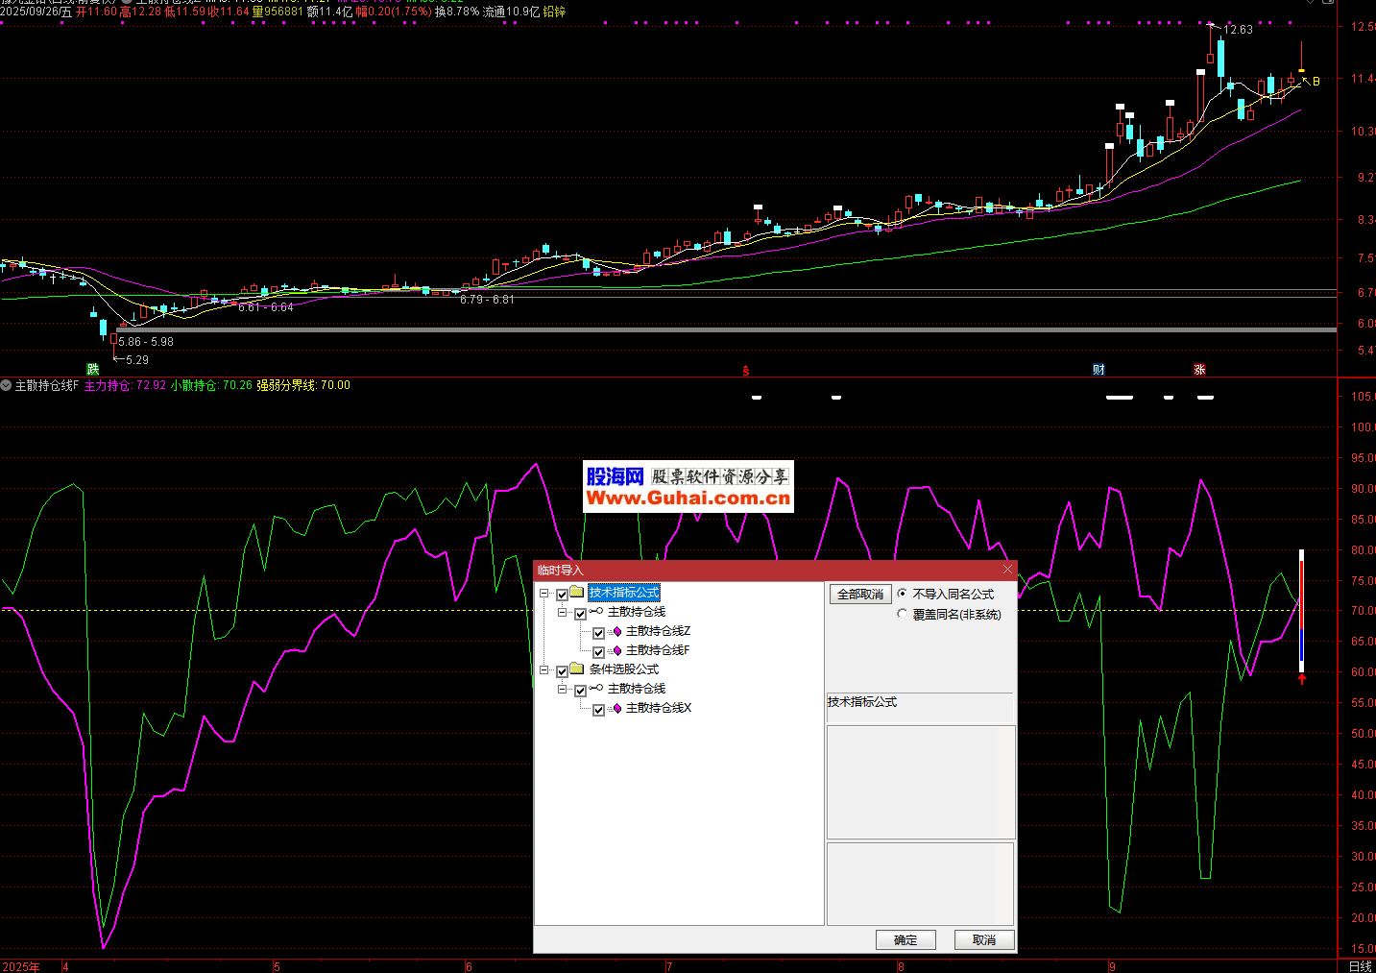1376x973 pixels.
Task: Cancel import with the 取消 button
Action: 984,940
